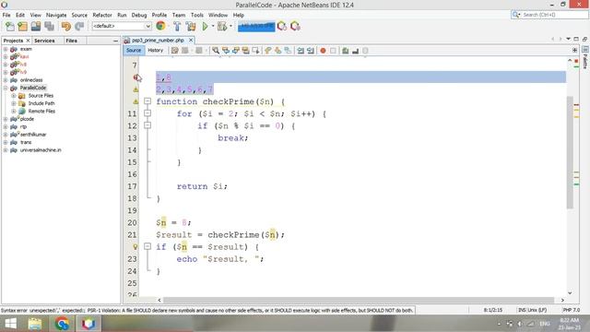Viewport: 590px width, 332px height.
Task: Toggle the Rectangular Selection icon
Action: [256, 51]
